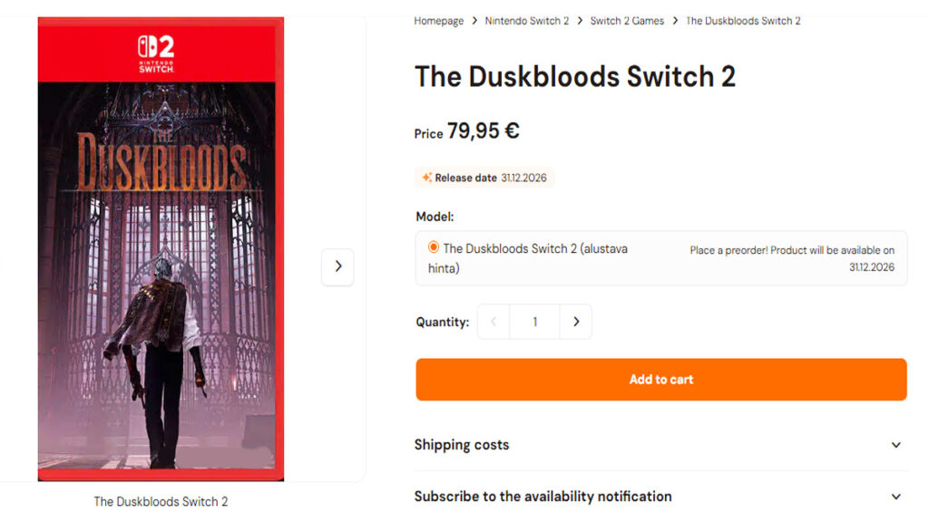Click the thumbnail caption The Duskbloods Switch 2
Image resolution: width=929 pixels, height=522 pixels.
(160, 500)
